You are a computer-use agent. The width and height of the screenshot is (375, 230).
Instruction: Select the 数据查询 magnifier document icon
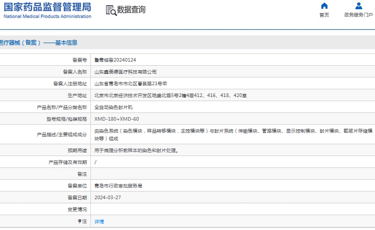coord(111,10)
